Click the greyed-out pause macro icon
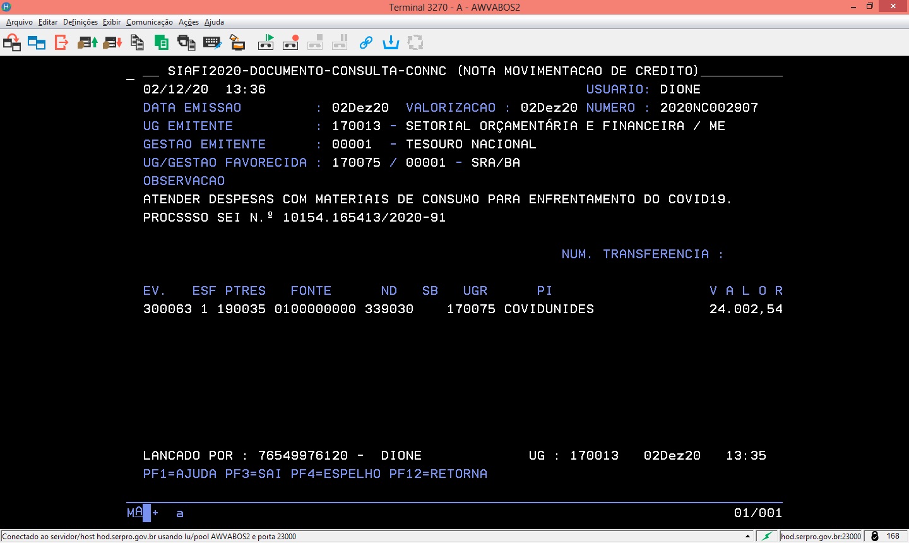Image resolution: width=909 pixels, height=543 pixels. tap(340, 43)
